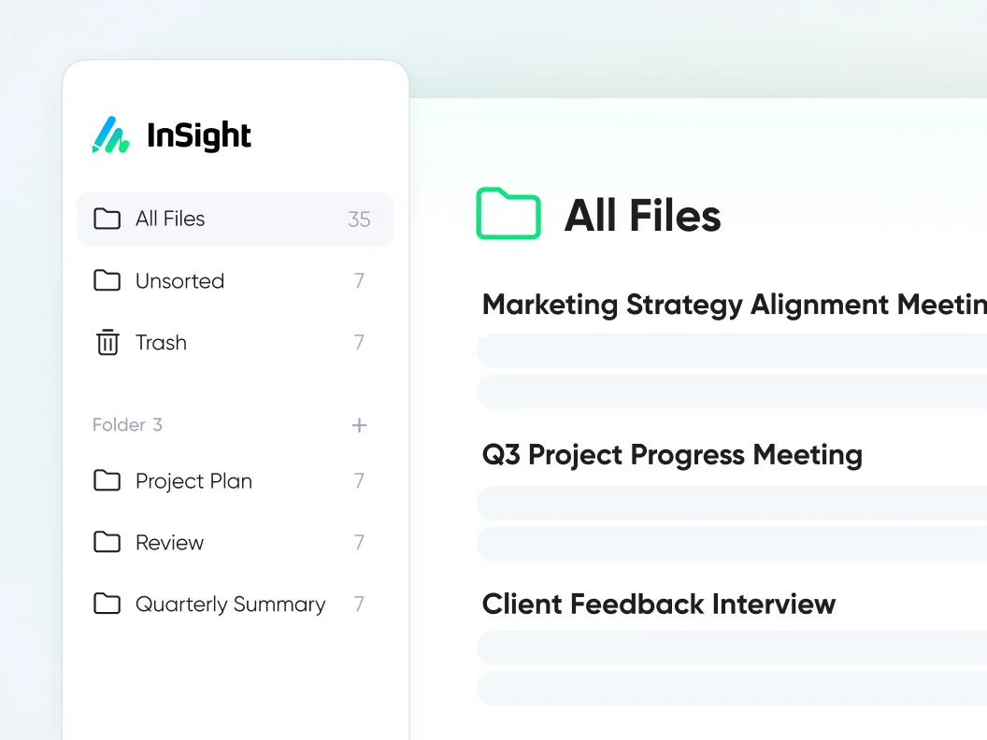Viewport: 987px width, 740px height.
Task: Click the Project Plan folder icon
Action: point(107,481)
